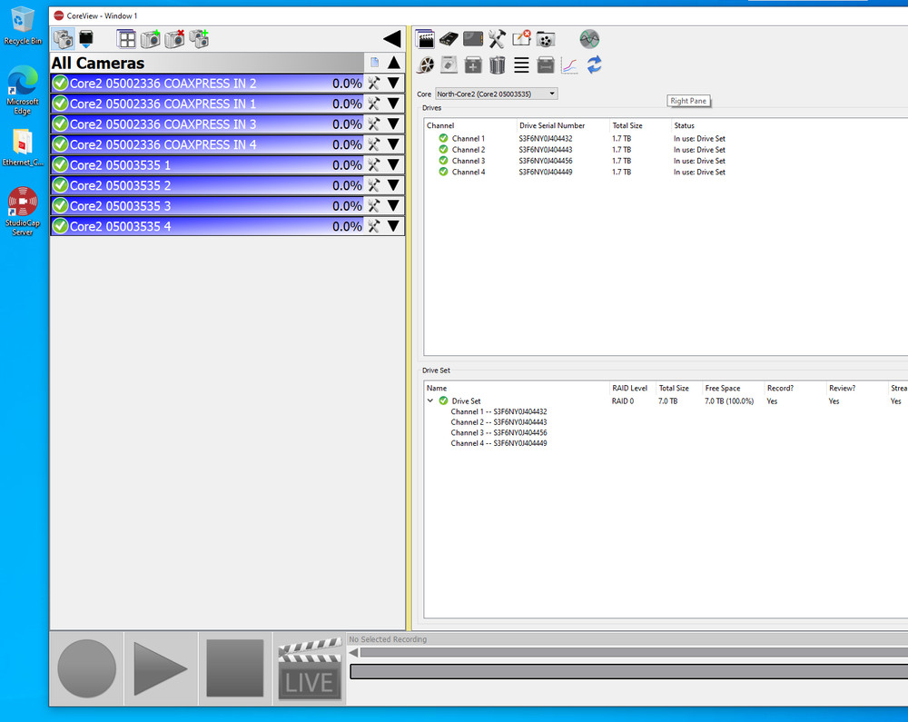
Task: Open settings tools for Core2 05003535 1
Action: click(373, 164)
